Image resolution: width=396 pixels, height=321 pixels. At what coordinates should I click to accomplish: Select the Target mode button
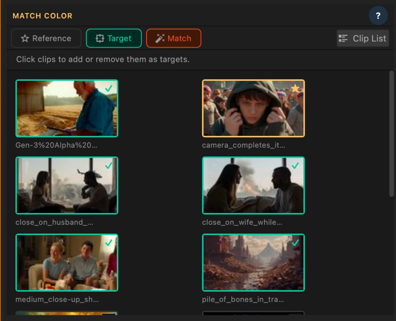(x=114, y=38)
